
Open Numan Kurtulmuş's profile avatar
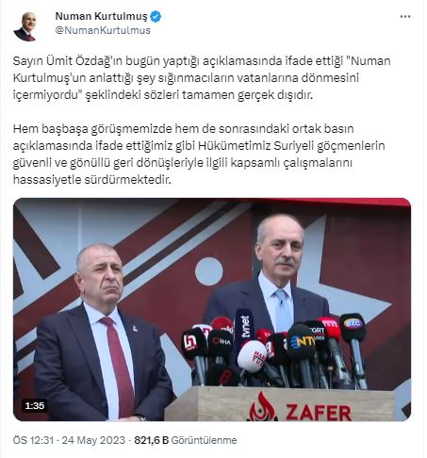click(26, 25)
